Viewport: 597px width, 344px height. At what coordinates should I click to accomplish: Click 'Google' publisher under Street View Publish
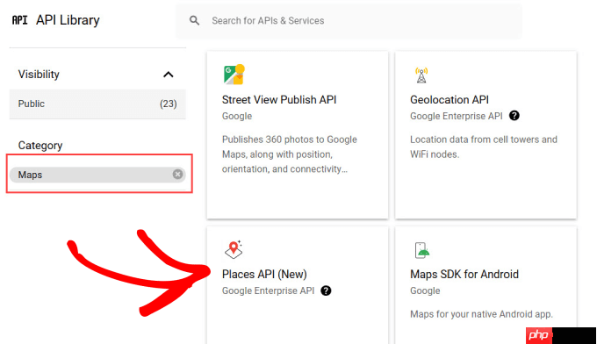point(237,117)
